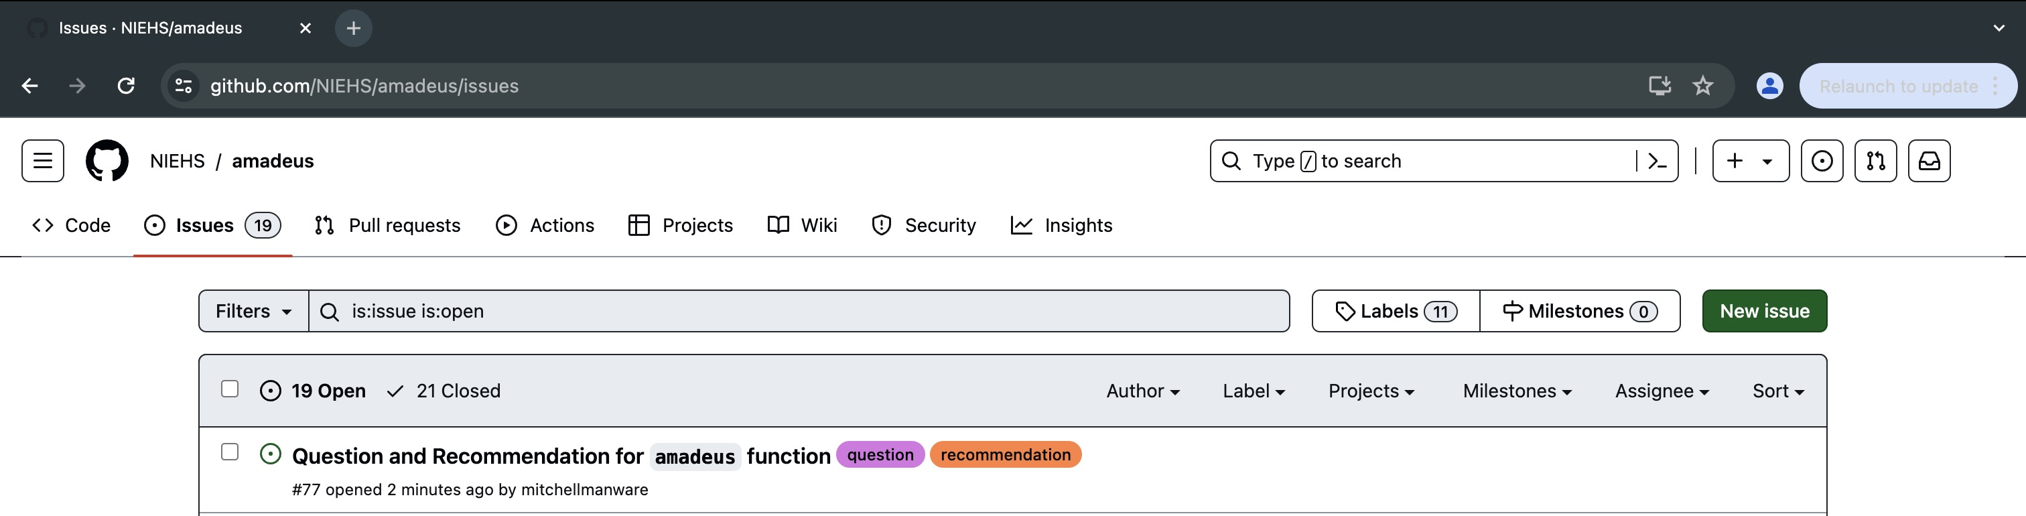This screenshot has width=2026, height=516.
Task: Show 19 Open issues
Action: click(313, 392)
